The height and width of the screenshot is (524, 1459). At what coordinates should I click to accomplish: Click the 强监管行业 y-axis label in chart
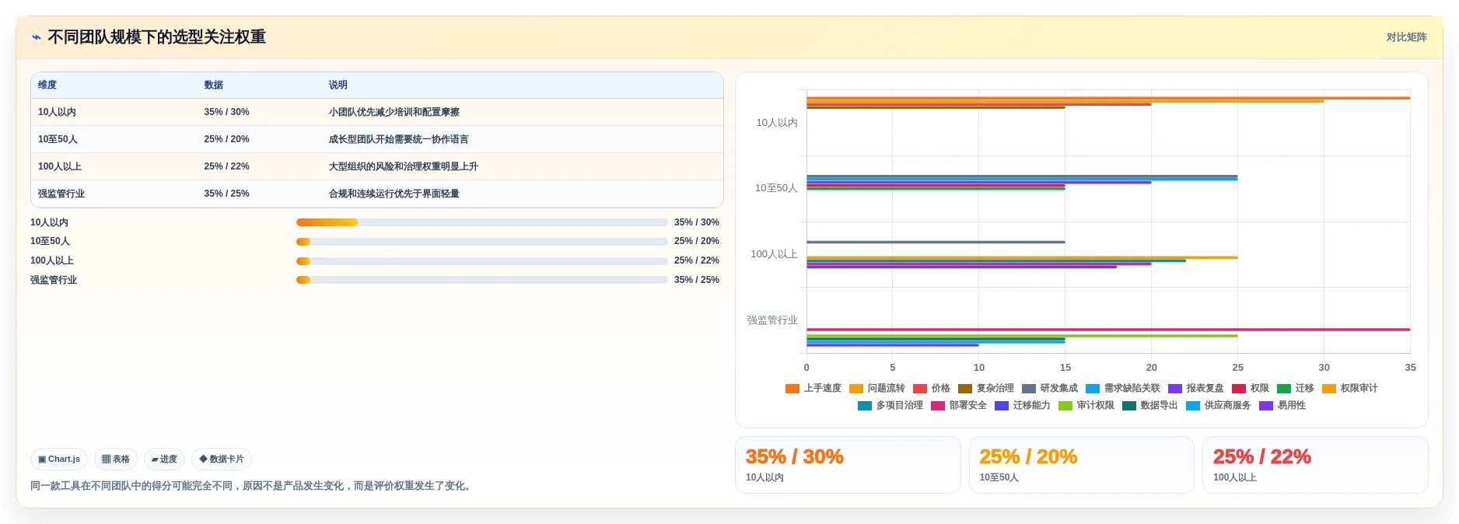pos(772,320)
